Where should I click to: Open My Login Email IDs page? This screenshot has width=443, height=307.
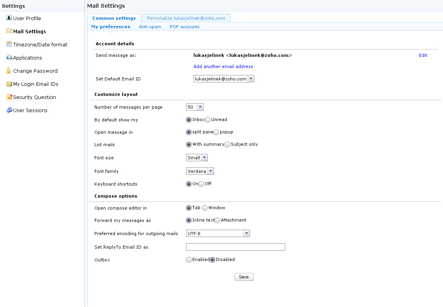(x=36, y=84)
